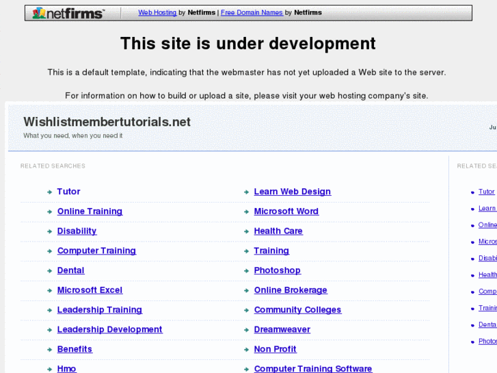
Task: Go to the Microsoft Word link
Action: tap(286, 211)
